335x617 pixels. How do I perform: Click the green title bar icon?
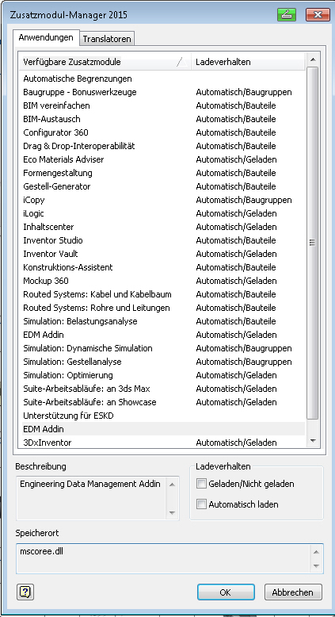point(287,14)
